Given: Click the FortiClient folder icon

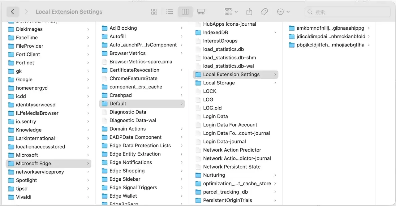Looking at the screenshot, I should [x=11, y=54].
